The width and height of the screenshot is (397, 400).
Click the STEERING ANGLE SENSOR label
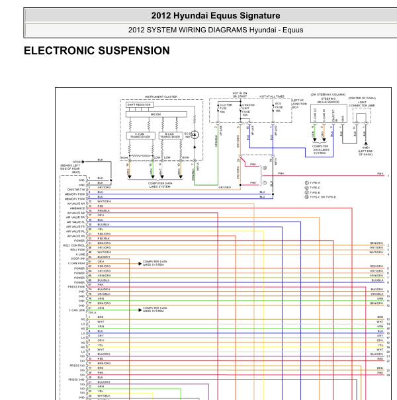point(328,100)
